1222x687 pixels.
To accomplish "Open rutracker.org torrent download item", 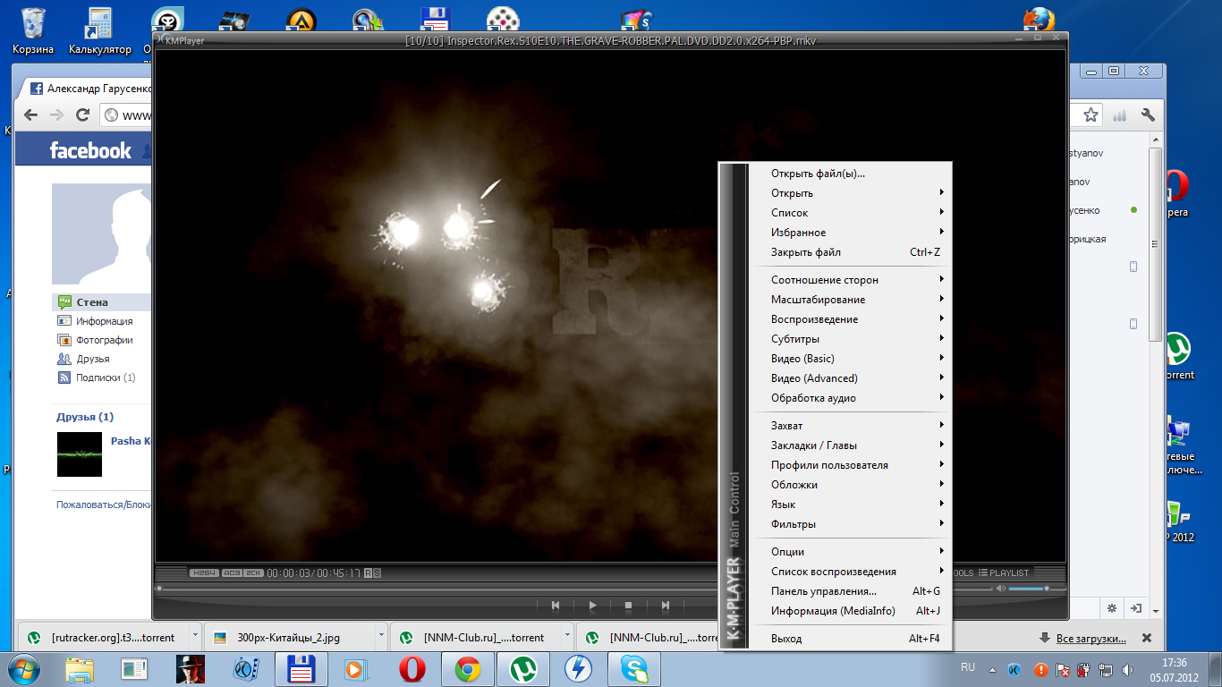I will (x=103, y=638).
